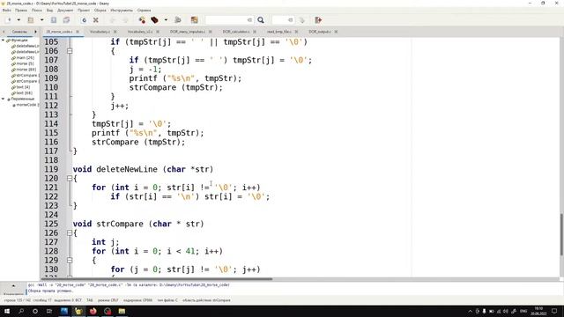The image size is (564, 317).
Task: Click the Open file toolbar icon
Action: tap(31, 20)
